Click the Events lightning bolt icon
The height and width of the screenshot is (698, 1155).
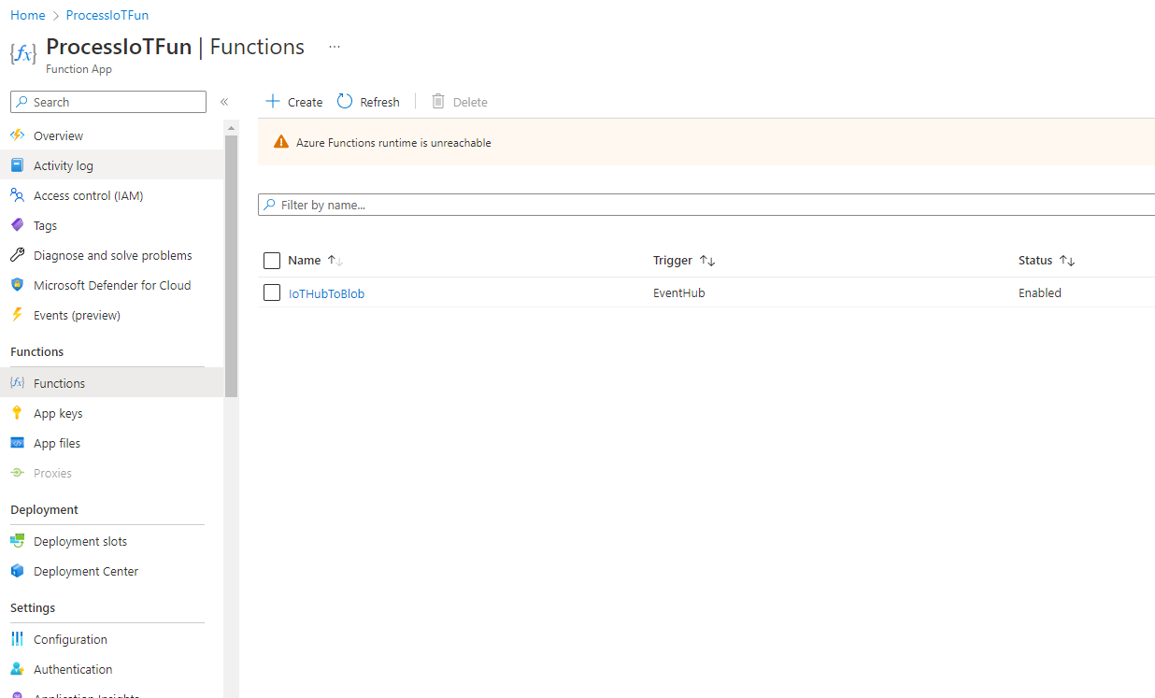(17, 315)
